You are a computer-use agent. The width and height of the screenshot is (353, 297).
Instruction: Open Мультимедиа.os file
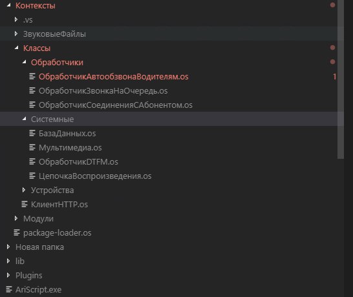[x=70, y=148]
